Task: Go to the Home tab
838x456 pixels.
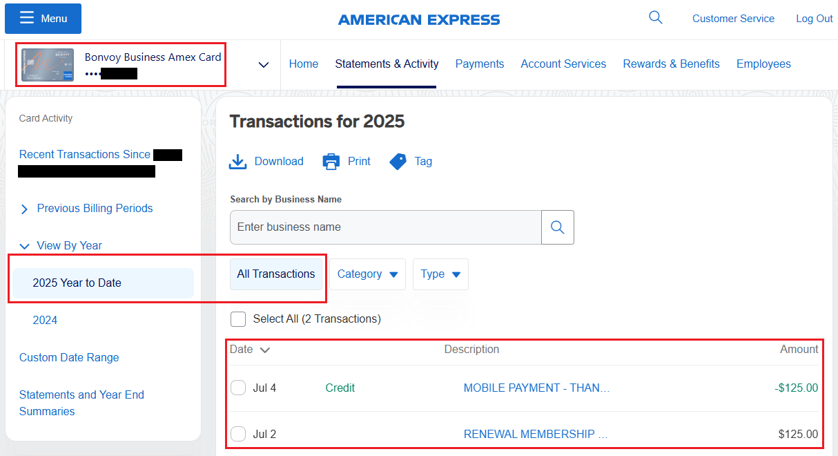Action: click(x=304, y=64)
